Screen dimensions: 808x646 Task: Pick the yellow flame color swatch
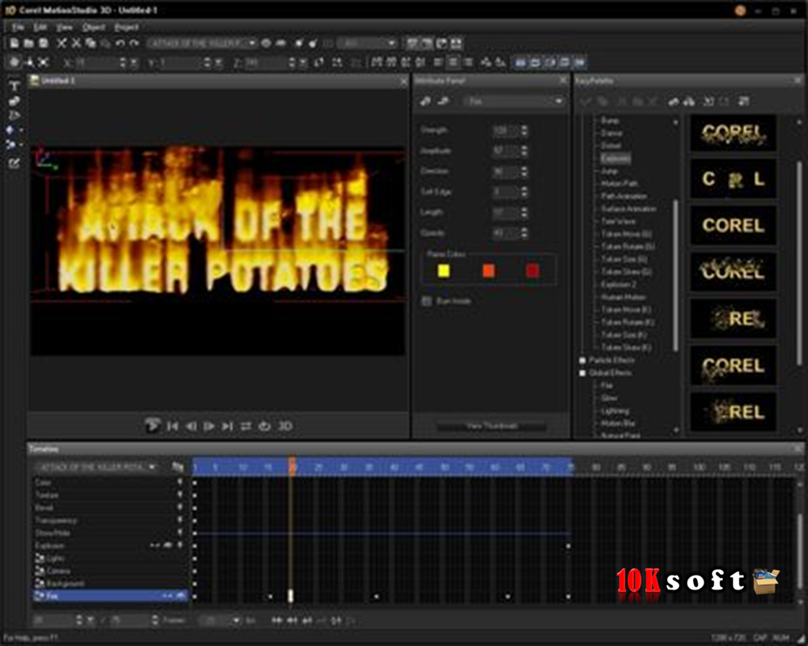pos(443,270)
